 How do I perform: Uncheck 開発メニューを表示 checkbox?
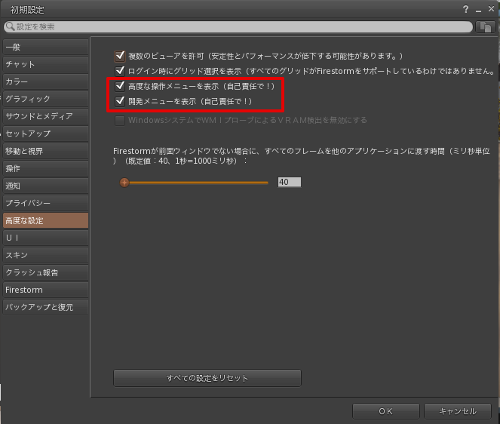coord(120,101)
